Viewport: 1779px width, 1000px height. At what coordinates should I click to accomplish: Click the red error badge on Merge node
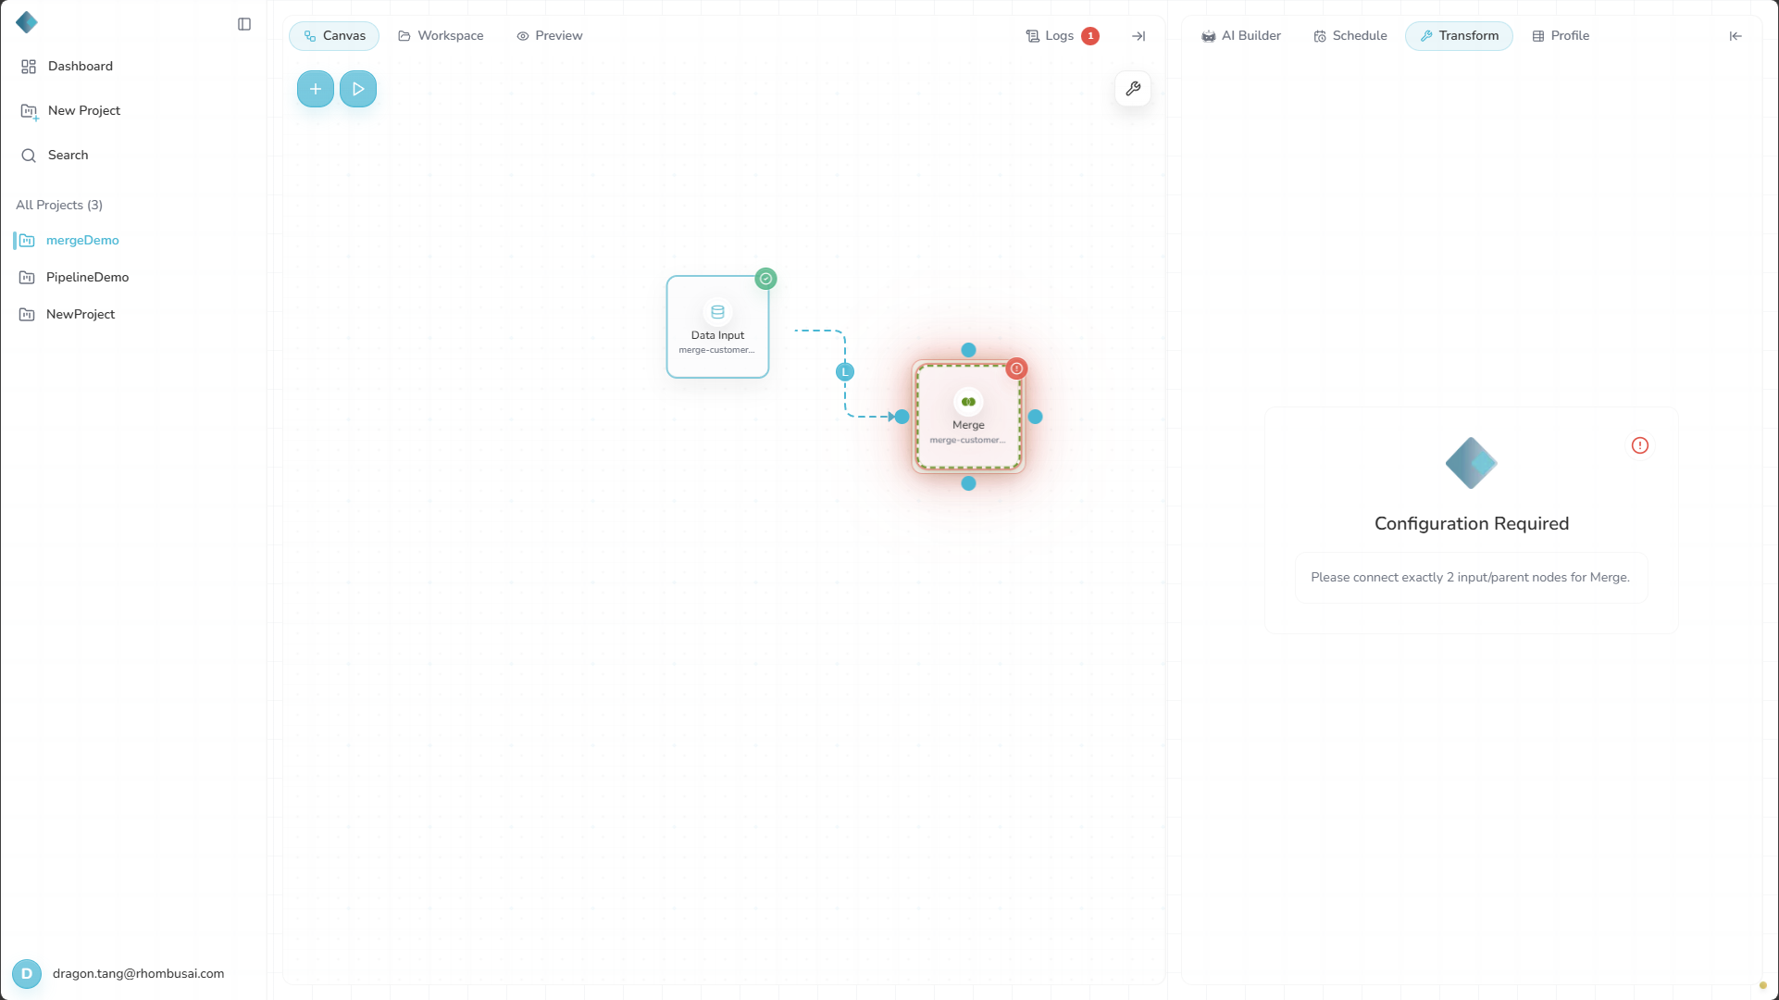point(1017,369)
